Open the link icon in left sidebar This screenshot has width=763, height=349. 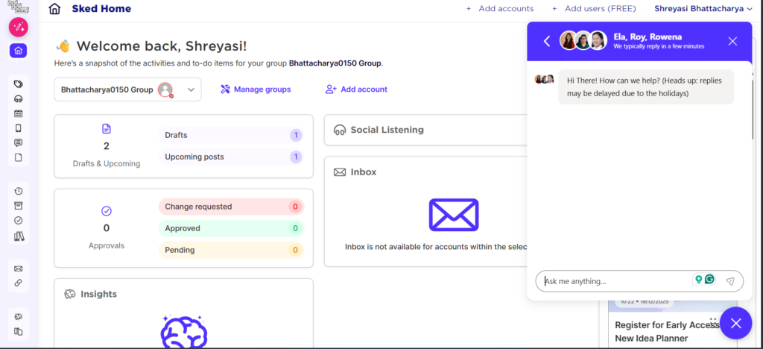[x=19, y=283]
